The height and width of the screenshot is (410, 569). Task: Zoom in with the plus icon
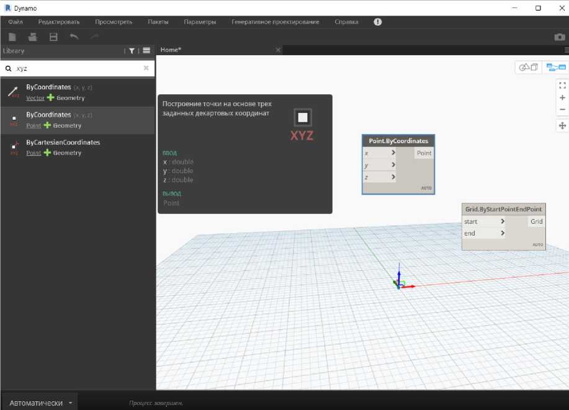562,97
